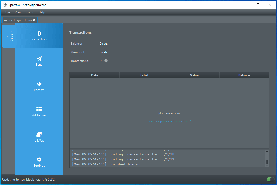Open the File menu
The width and height of the screenshot is (277, 185).
pos(8,12)
